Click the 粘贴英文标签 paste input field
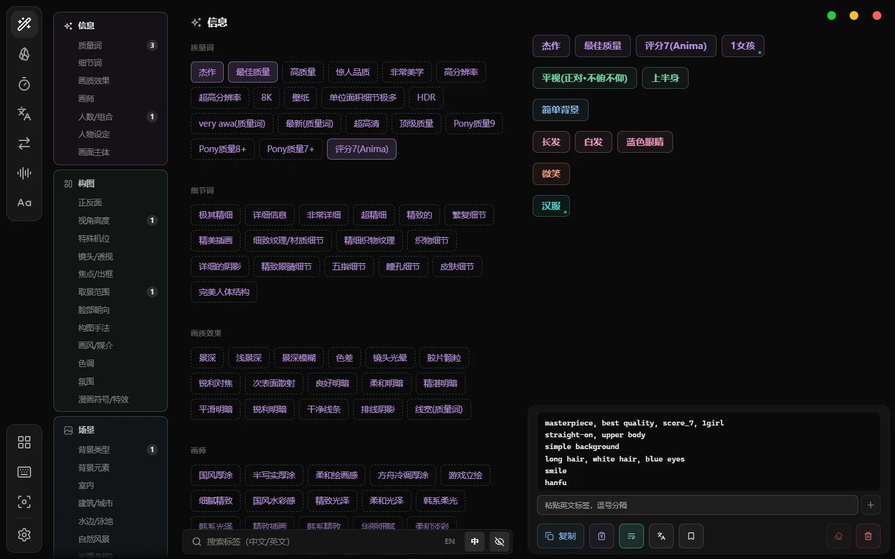 click(x=697, y=505)
